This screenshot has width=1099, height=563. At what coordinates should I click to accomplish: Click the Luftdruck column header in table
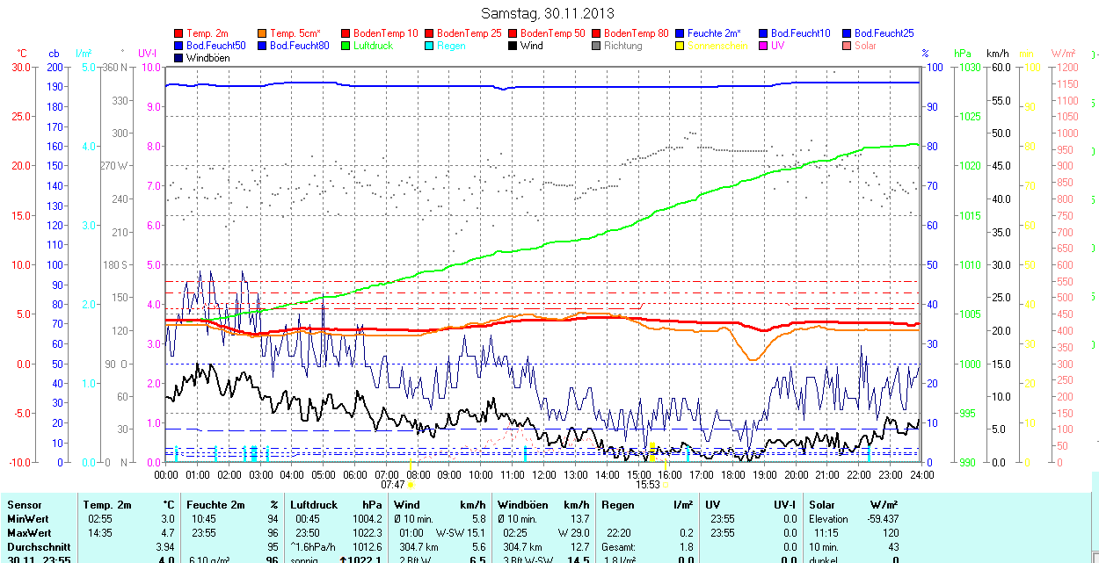[314, 505]
